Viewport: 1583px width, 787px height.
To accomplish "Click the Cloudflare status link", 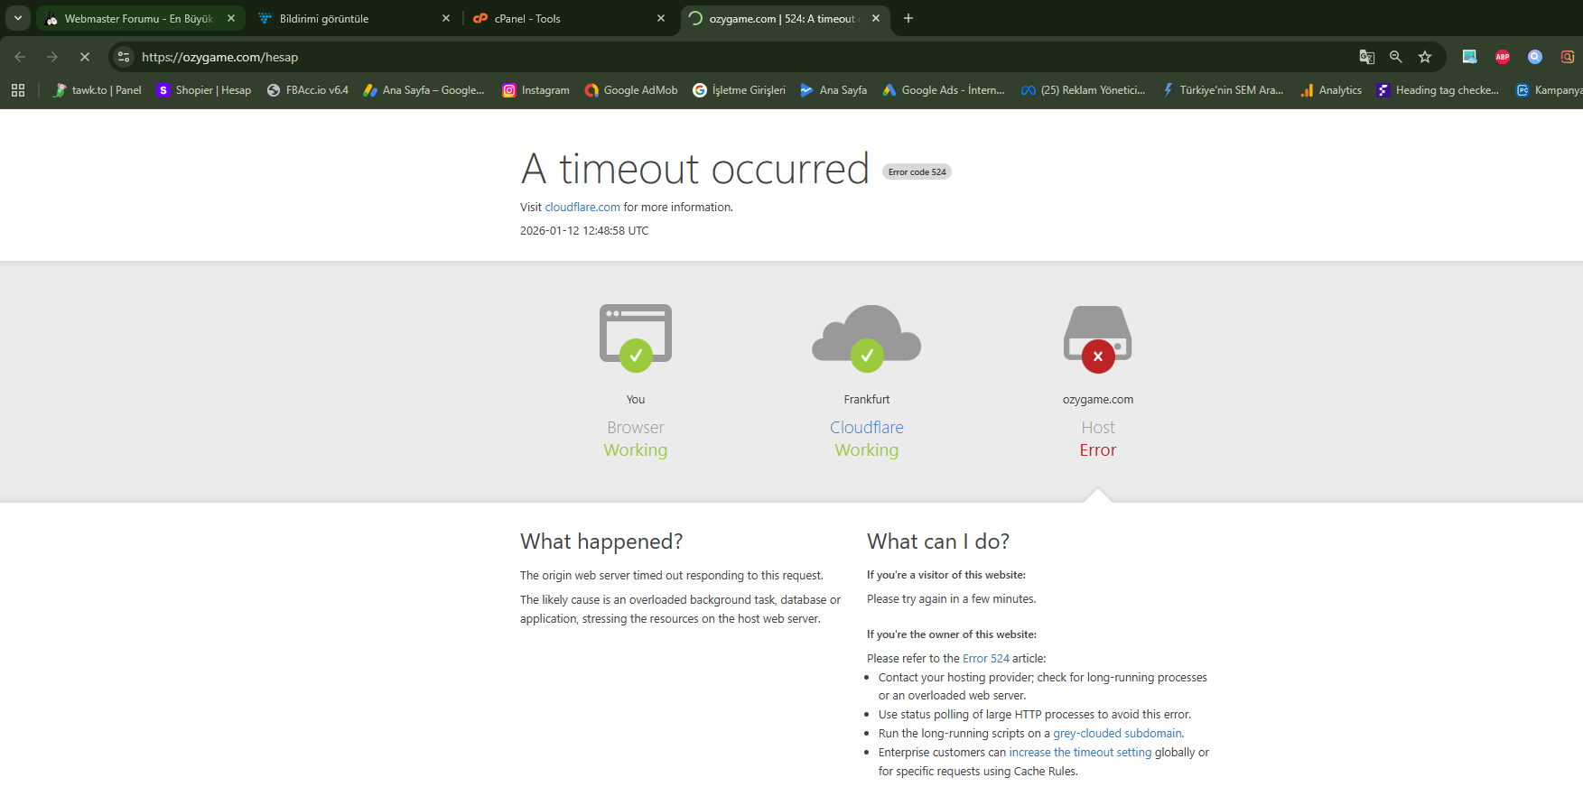I will click(x=867, y=428).
